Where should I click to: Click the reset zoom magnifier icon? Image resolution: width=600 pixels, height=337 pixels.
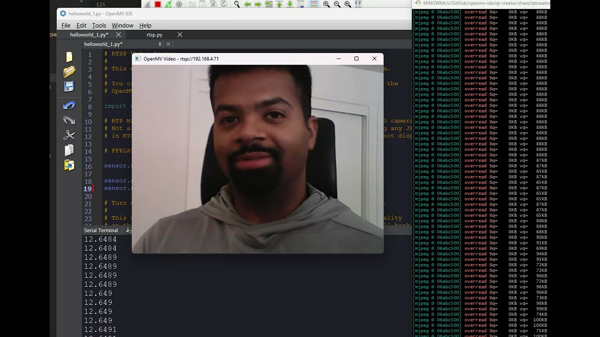(347, 4)
